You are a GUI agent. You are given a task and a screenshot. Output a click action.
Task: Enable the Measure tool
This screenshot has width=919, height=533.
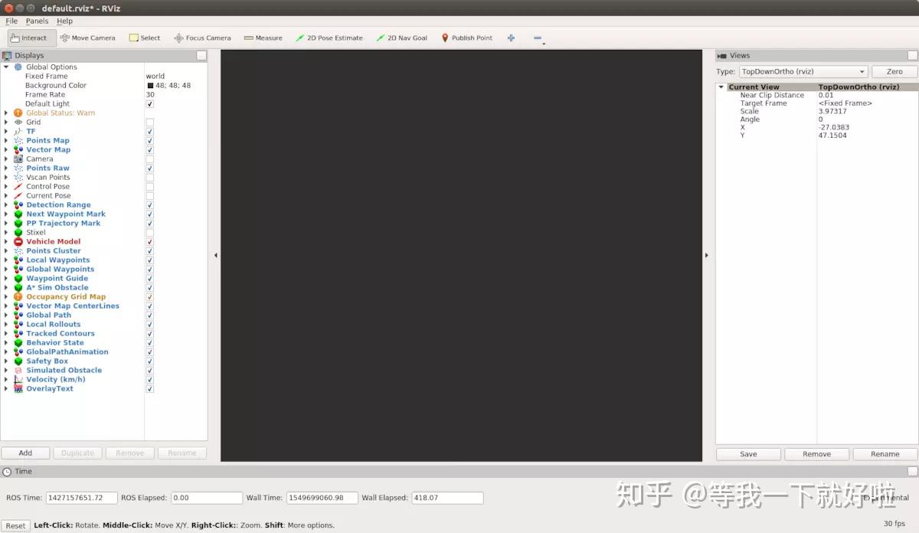(264, 37)
